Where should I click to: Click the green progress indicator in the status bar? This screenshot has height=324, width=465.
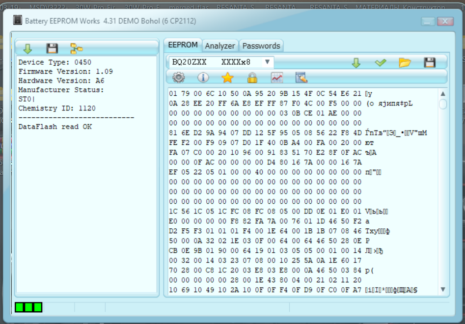pos(28,307)
